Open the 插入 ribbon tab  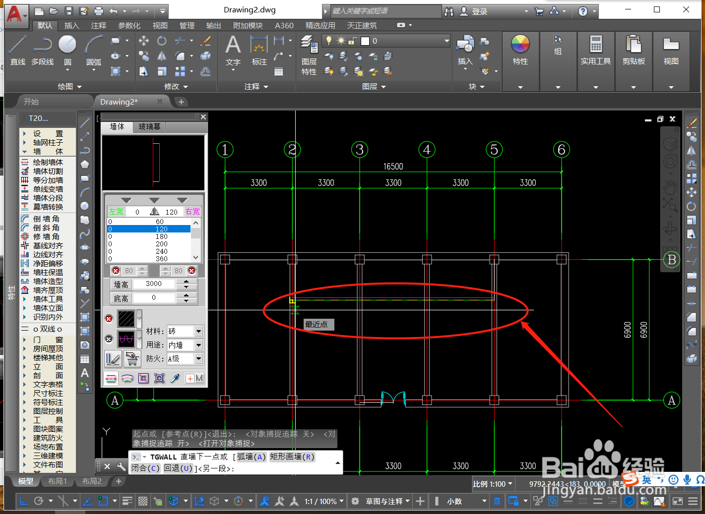point(71,25)
